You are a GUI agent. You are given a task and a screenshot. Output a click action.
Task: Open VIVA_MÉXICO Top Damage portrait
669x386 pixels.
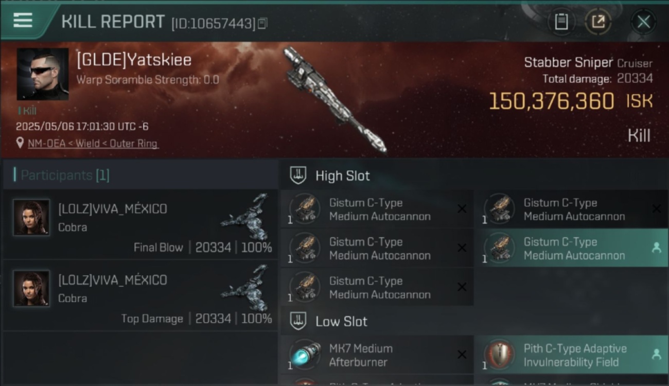[x=31, y=288]
